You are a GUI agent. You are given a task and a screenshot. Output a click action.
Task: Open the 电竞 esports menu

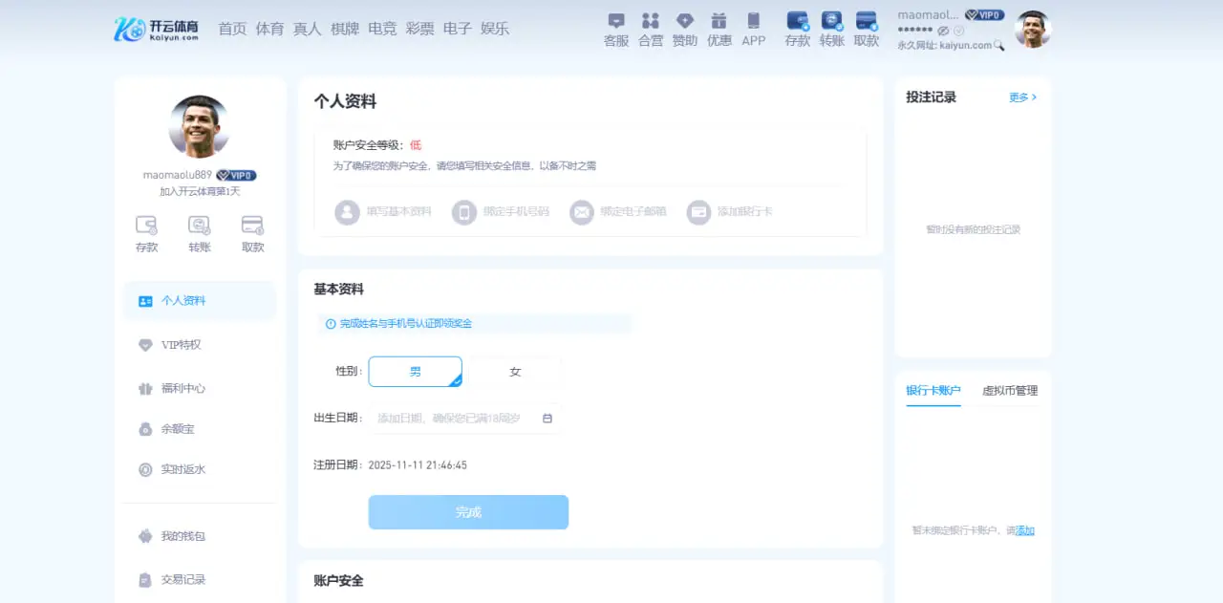click(x=382, y=29)
